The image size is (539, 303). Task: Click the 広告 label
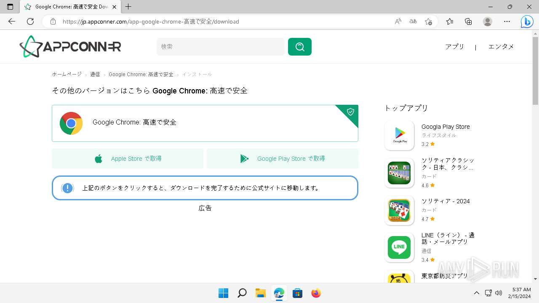205,208
